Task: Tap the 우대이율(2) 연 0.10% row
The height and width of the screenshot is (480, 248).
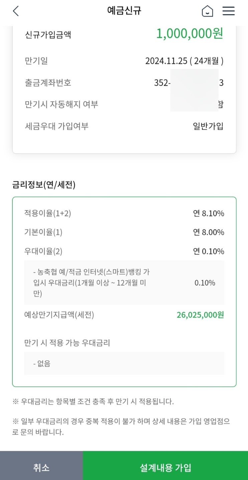Action: [124, 251]
